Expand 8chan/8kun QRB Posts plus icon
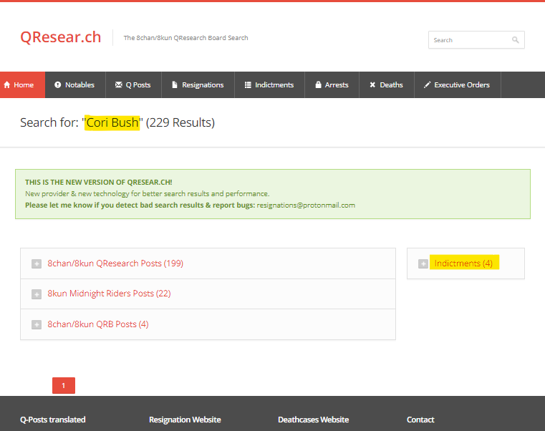Image resolution: width=545 pixels, height=431 pixels. [37, 324]
